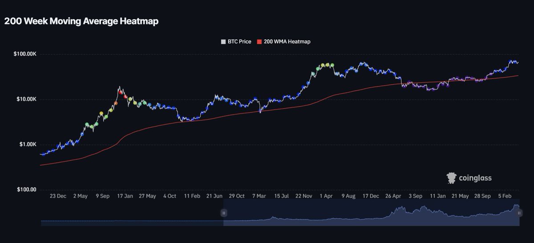The height and width of the screenshot is (243, 534).
Task: Click the $100.00K y-axis label
Action: tap(24, 54)
